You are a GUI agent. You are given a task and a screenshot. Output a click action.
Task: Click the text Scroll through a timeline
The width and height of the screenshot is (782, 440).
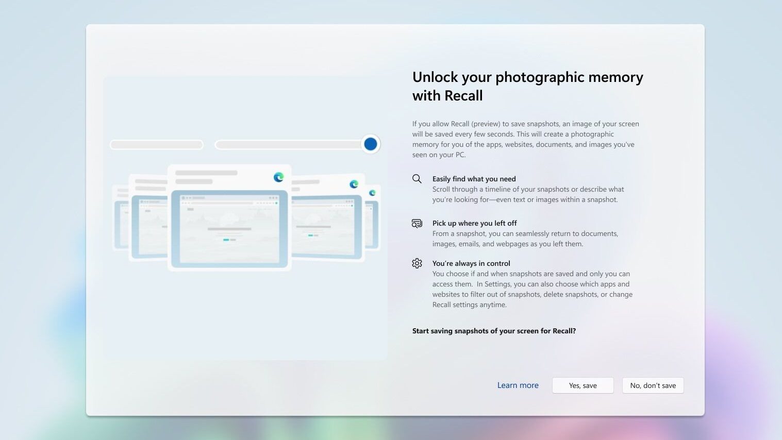pyautogui.click(x=528, y=194)
